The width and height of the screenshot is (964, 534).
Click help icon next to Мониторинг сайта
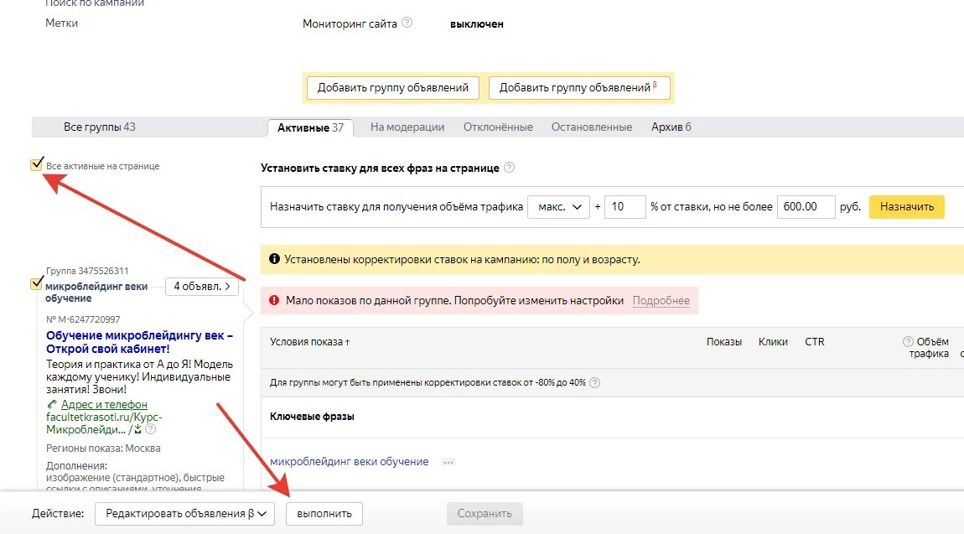point(407,23)
